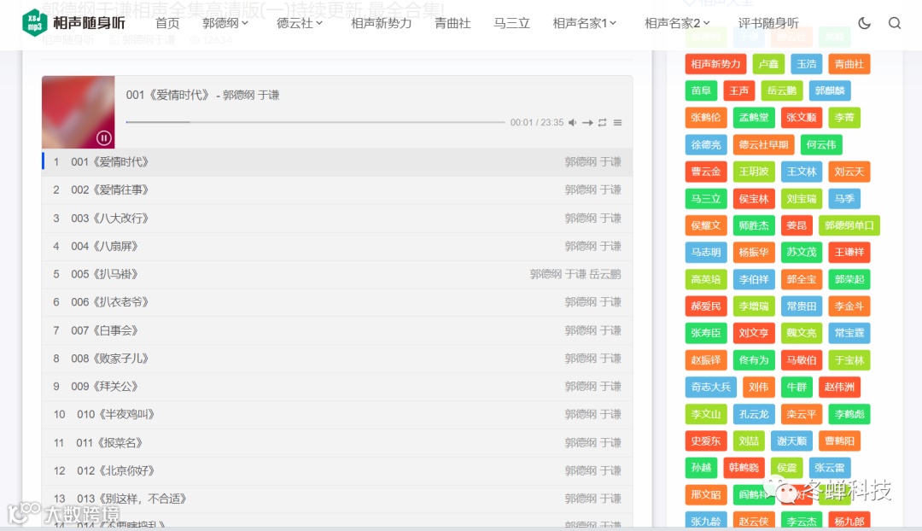Open the 曹云金 tag
Image resolution: width=922 pixels, height=531 pixels.
(x=706, y=172)
